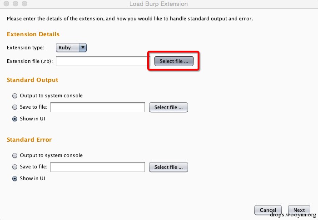The height and width of the screenshot is (220, 318).
Task: Click Next to continue loading extension
Action: click(299, 210)
